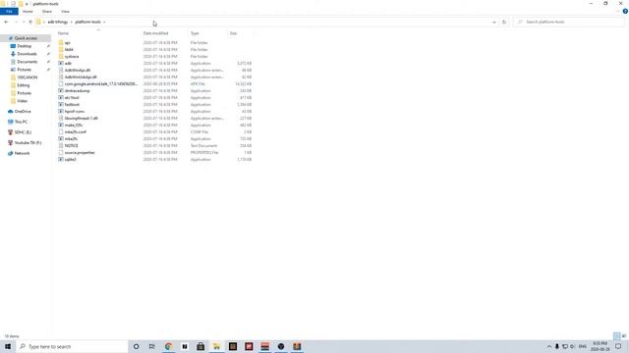Sort by Date modified column

pos(155,33)
